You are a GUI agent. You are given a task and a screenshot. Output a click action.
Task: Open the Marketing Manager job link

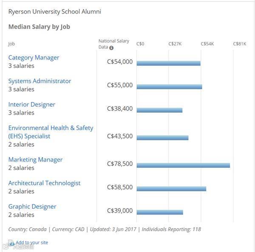coord(35,160)
